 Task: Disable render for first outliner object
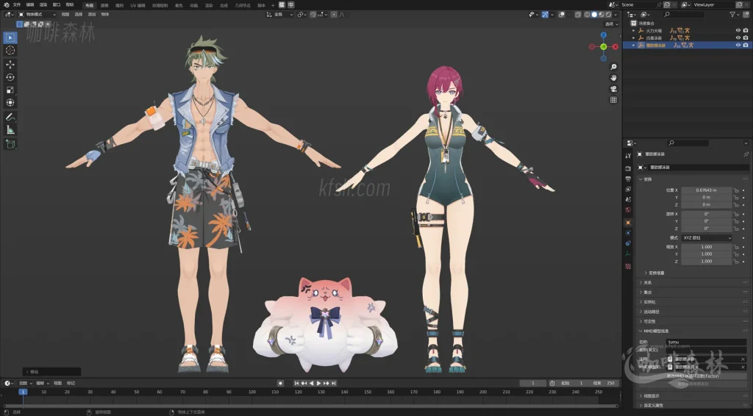click(x=746, y=30)
